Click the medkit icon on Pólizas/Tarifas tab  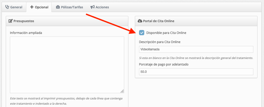point(58,7)
